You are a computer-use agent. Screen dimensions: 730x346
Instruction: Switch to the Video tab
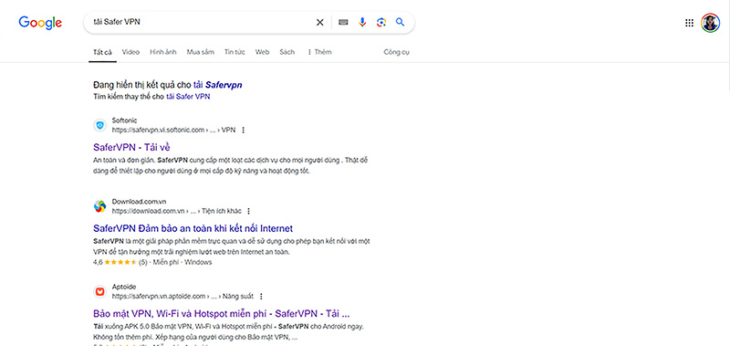pos(130,52)
